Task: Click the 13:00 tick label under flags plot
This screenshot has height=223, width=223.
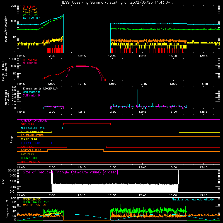Action: (x=173, y=168)
